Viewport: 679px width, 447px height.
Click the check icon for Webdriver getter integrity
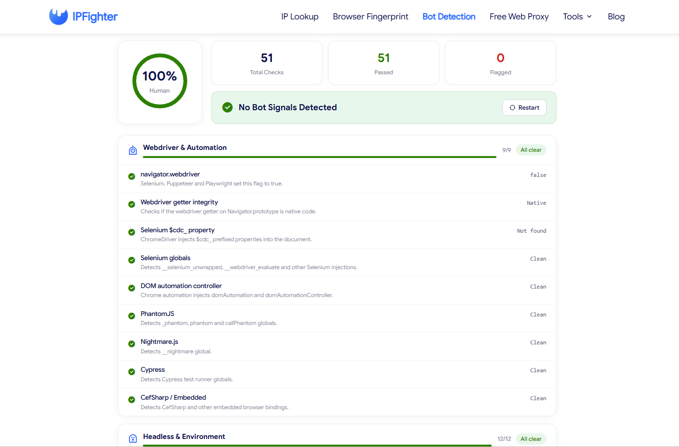[x=131, y=204]
